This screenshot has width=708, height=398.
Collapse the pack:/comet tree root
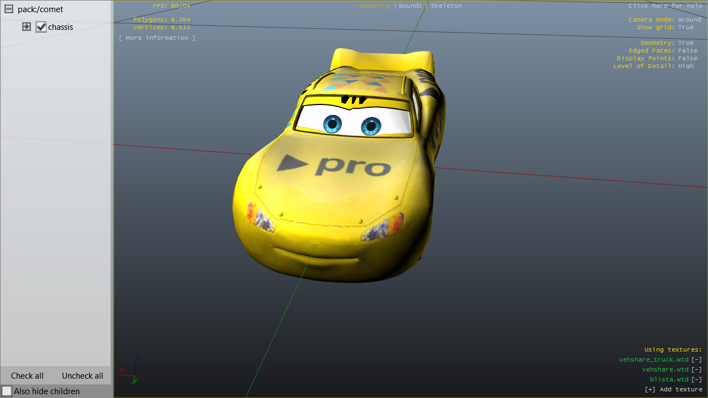[9, 9]
